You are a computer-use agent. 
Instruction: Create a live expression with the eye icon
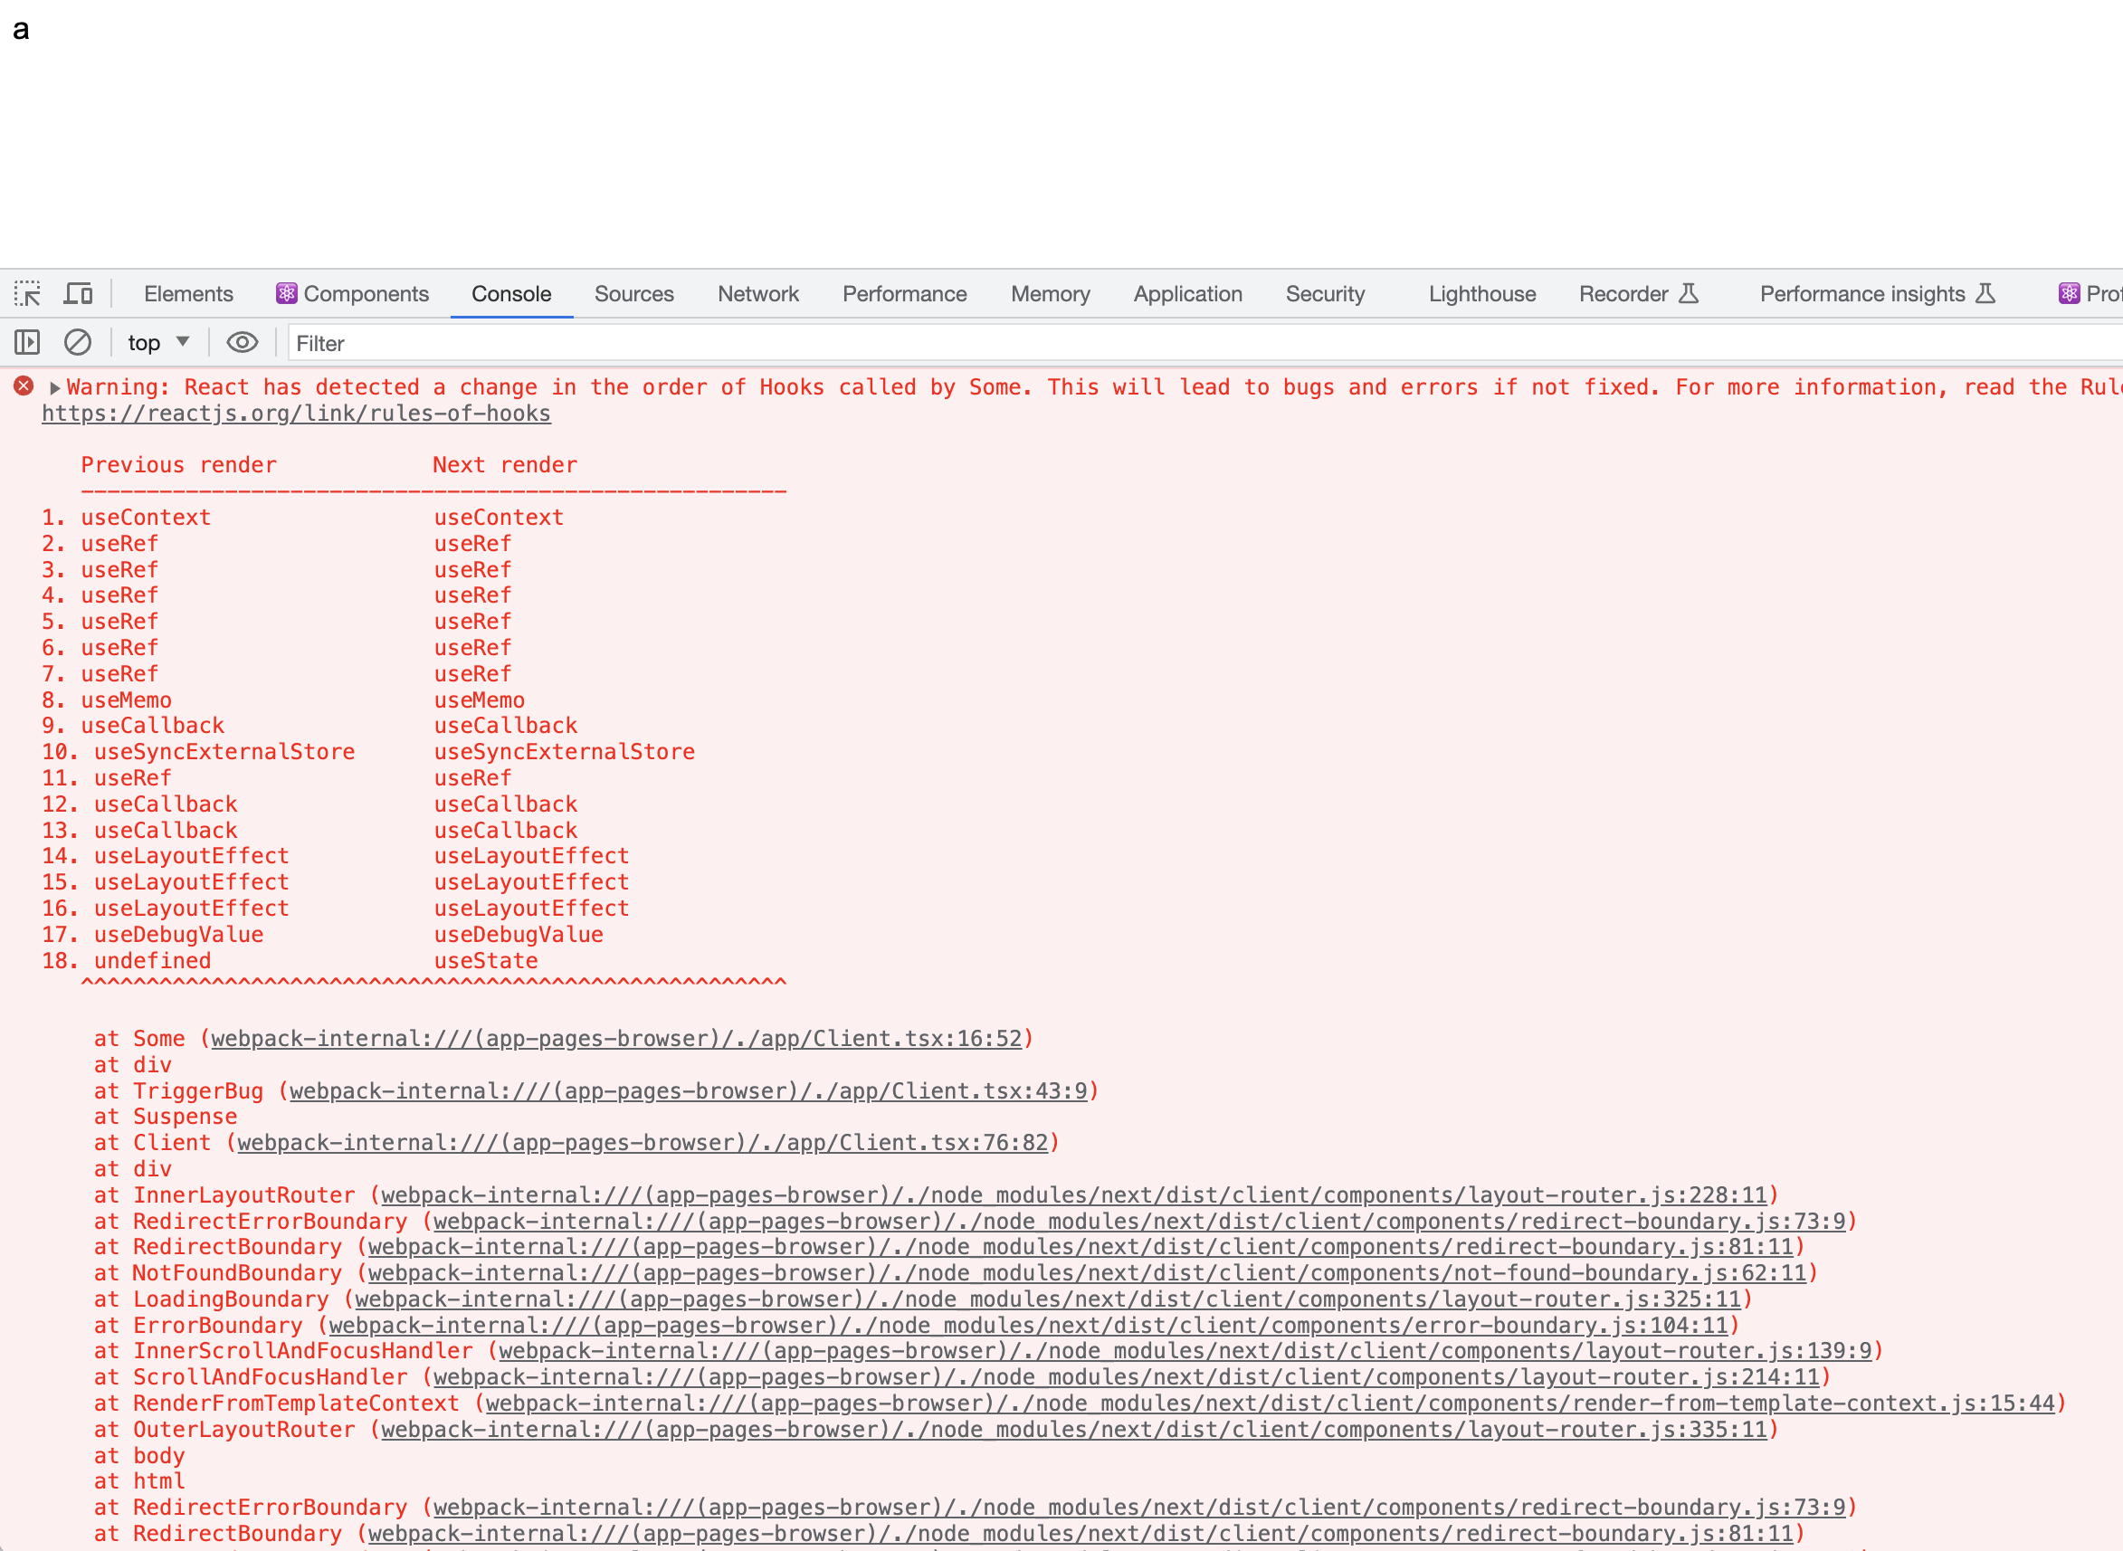(x=242, y=342)
